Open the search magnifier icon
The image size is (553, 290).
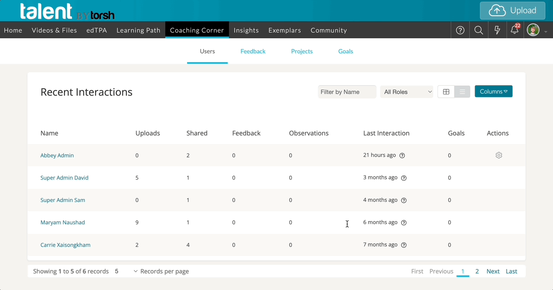(478, 30)
